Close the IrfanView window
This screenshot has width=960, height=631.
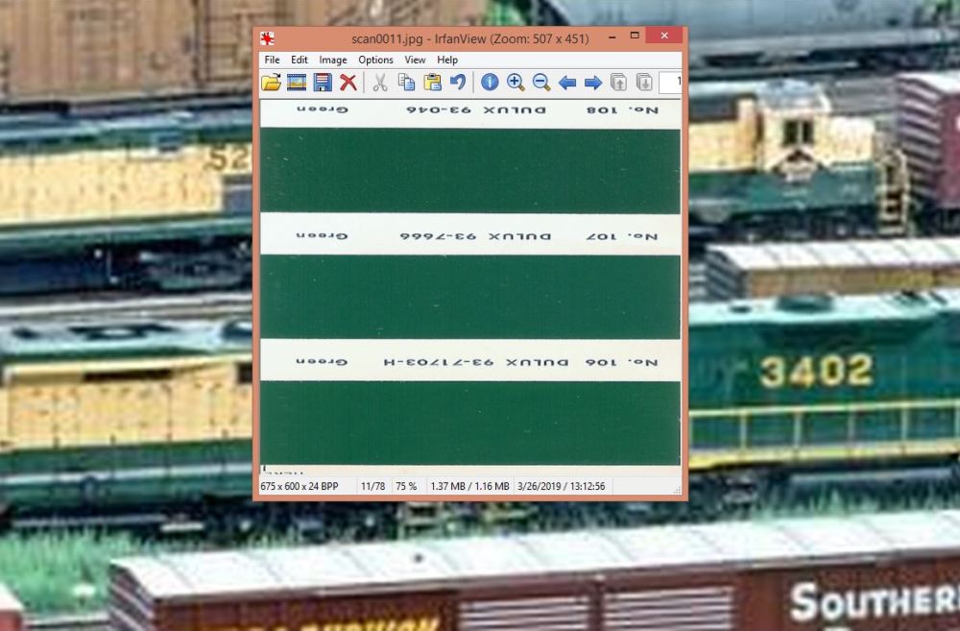click(x=664, y=36)
